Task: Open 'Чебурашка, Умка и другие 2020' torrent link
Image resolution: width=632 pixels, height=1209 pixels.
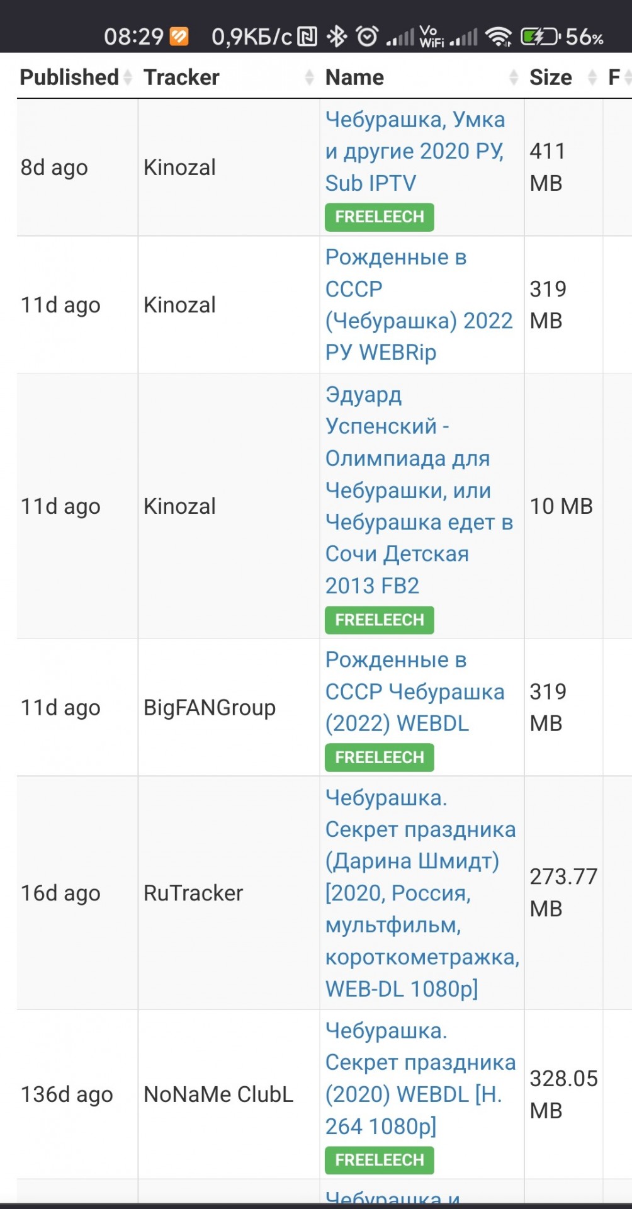Action: (x=415, y=151)
